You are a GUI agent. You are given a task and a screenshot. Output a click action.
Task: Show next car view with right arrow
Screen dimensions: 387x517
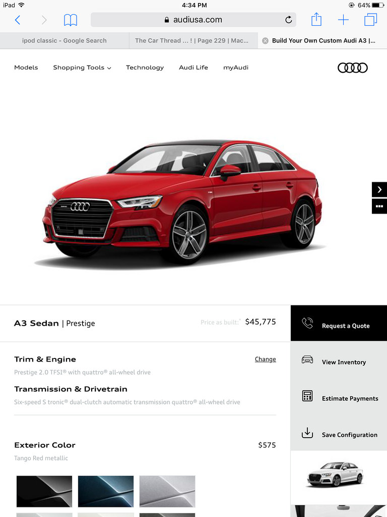click(x=379, y=189)
